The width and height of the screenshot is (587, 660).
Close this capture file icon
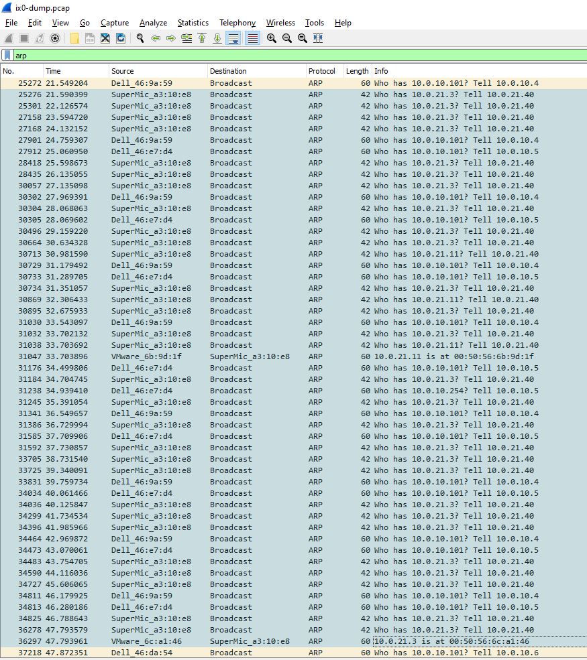105,39
